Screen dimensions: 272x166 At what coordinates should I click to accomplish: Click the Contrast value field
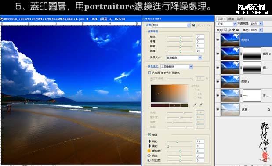point(200,160)
